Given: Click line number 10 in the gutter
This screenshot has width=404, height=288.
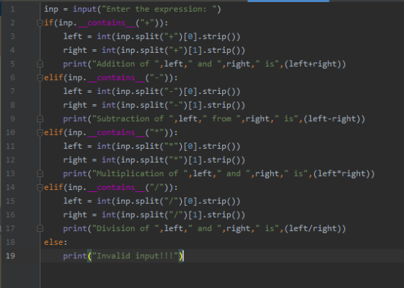Looking at the screenshot, I should coord(10,133).
